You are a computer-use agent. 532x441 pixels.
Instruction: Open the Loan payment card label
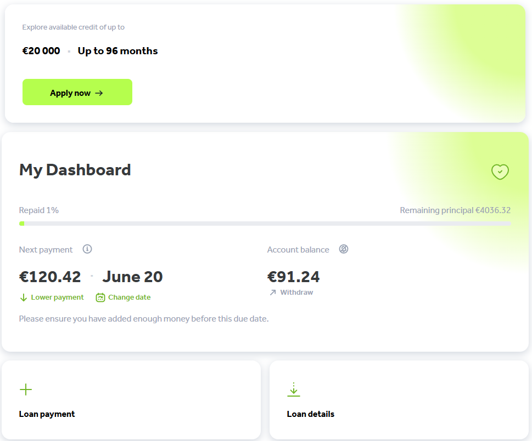[47, 414]
